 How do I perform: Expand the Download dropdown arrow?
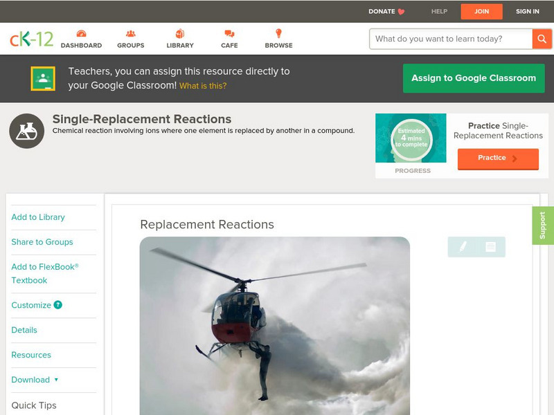click(x=56, y=380)
